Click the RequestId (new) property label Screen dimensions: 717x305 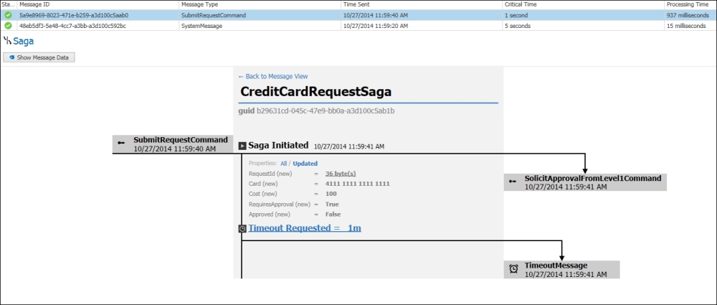click(x=270, y=174)
